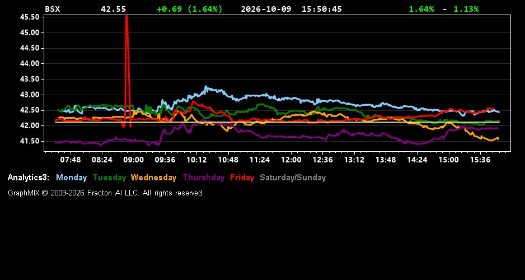Click the 09:00 time axis label
The height and width of the screenshot is (280, 525).
pos(134,160)
